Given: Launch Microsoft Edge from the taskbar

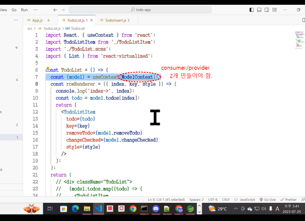Looking at the screenshot, I should (75, 209).
